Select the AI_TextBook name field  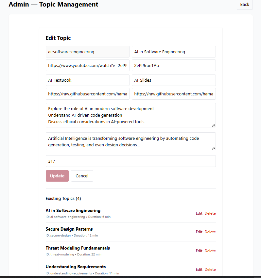(x=87, y=80)
